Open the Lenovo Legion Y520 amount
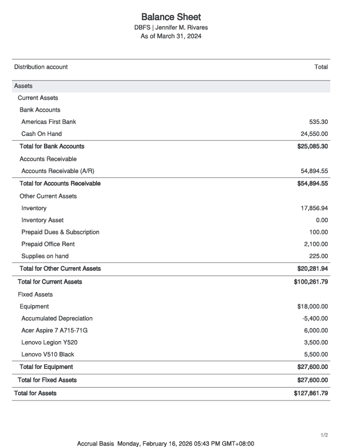 click(x=316, y=343)
